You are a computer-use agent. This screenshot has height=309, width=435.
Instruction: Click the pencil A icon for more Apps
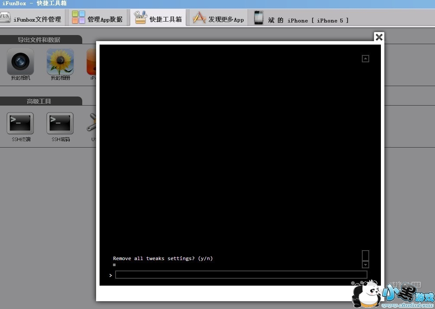(199, 17)
